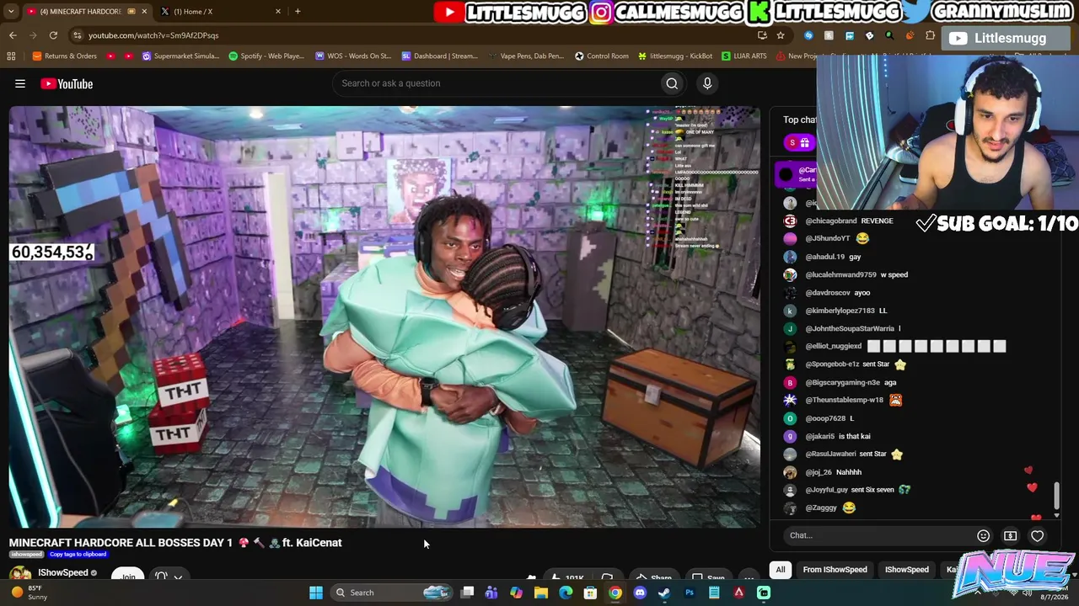
Task: Open Discord from the taskbar
Action: pyautogui.click(x=640, y=593)
